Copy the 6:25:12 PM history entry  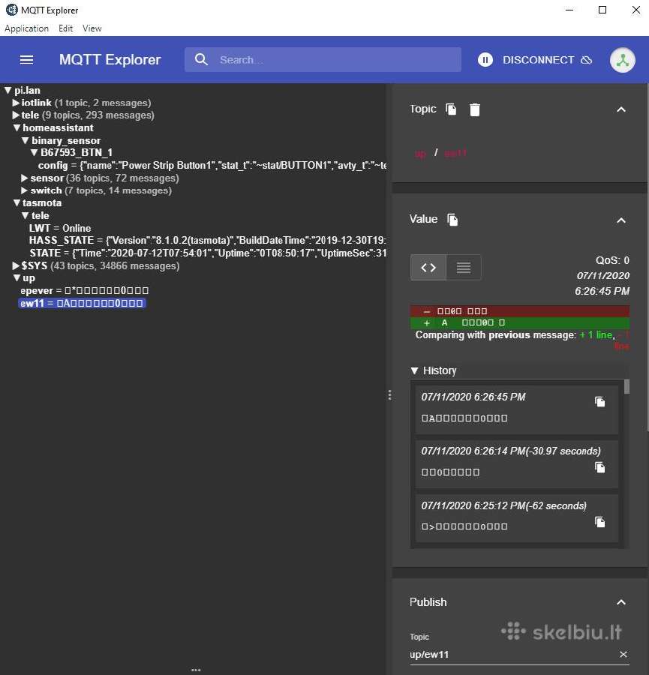click(600, 522)
